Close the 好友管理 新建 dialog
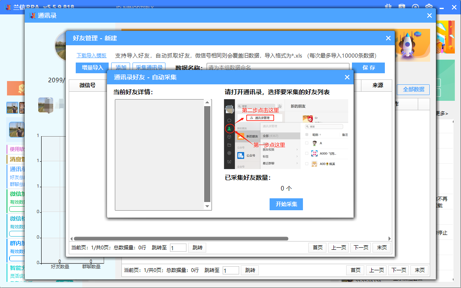The image size is (461, 288). tap(388, 38)
